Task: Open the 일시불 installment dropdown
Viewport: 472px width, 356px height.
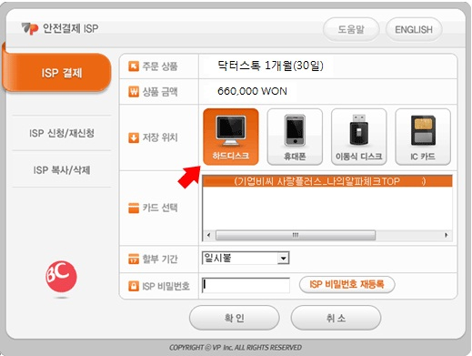Action: (246, 259)
